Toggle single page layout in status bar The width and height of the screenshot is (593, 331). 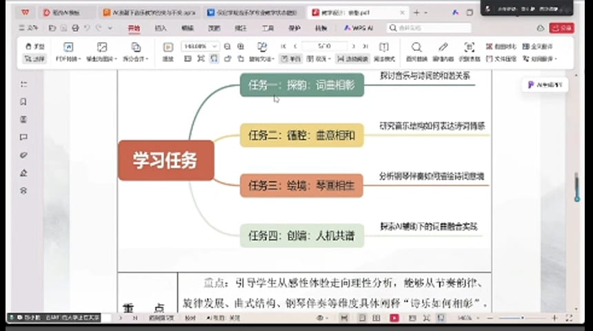[362, 318]
